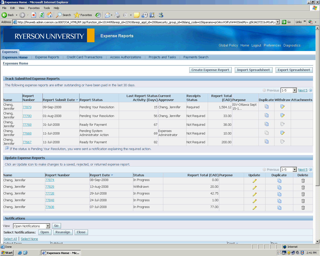Screen dimensions: 320x256
Task: Delete report 77608 using trash icon
Action: 303,208
